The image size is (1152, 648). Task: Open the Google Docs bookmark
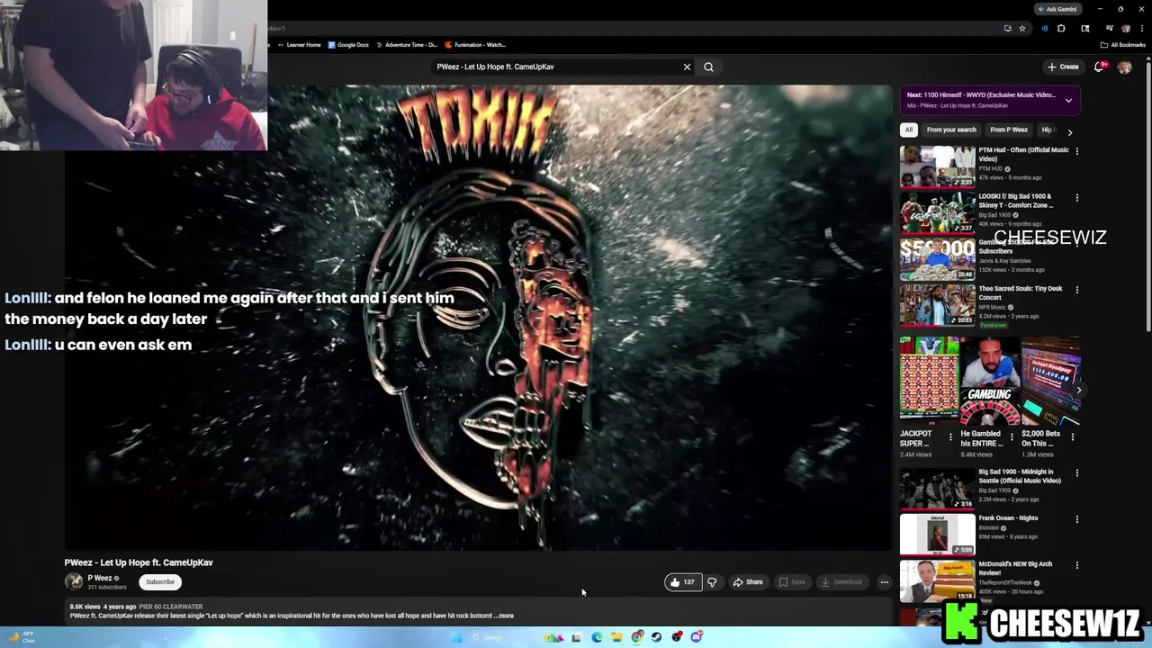(x=348, y=45)
